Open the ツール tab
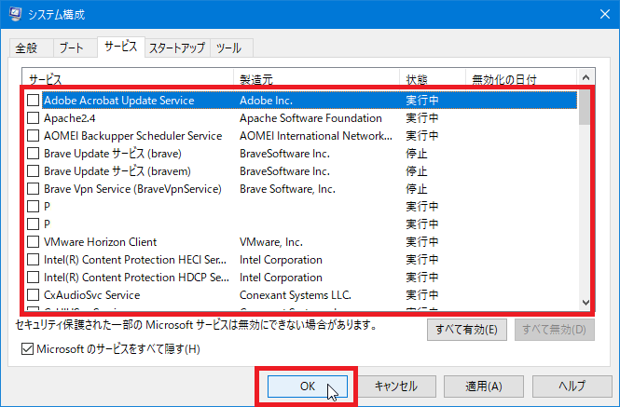The image size is (620, 407). point(227,47)
